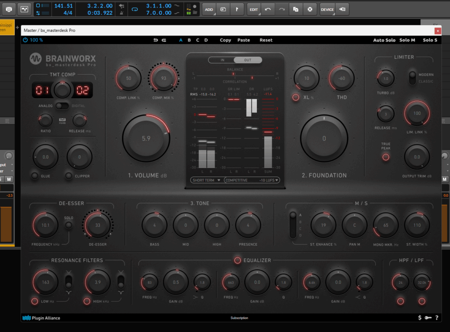Toggle the ANALOG/DIGITAL switch
This screenshot has height=332, width=450.
(62, 106)
